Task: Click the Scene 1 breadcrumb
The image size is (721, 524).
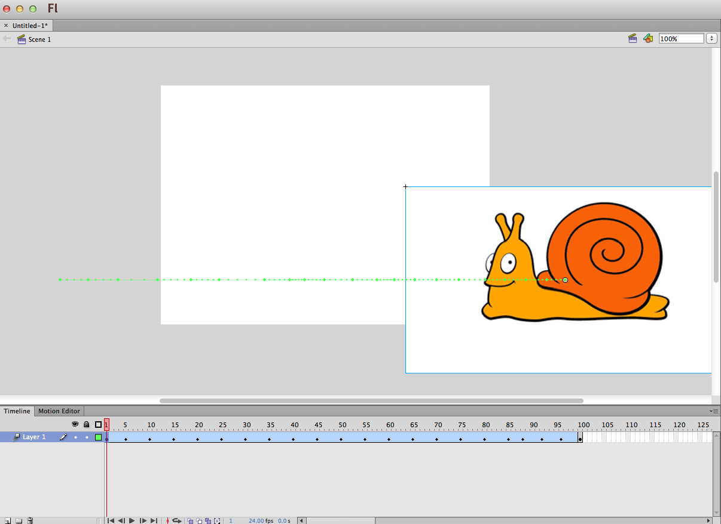Action: (x=38, y=39)
